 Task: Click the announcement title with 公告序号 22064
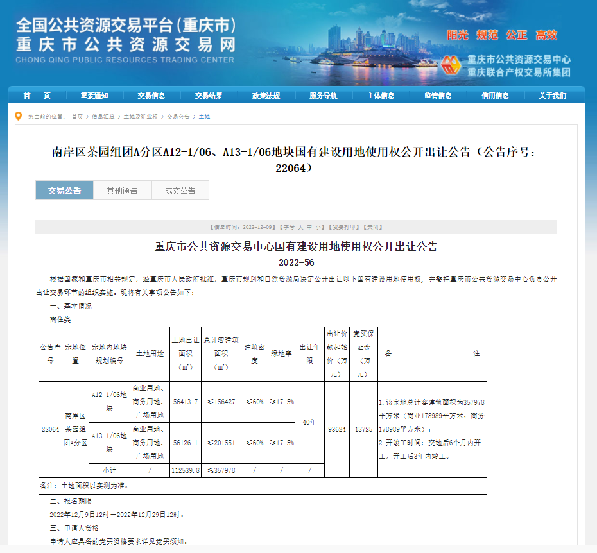(293, 160)
